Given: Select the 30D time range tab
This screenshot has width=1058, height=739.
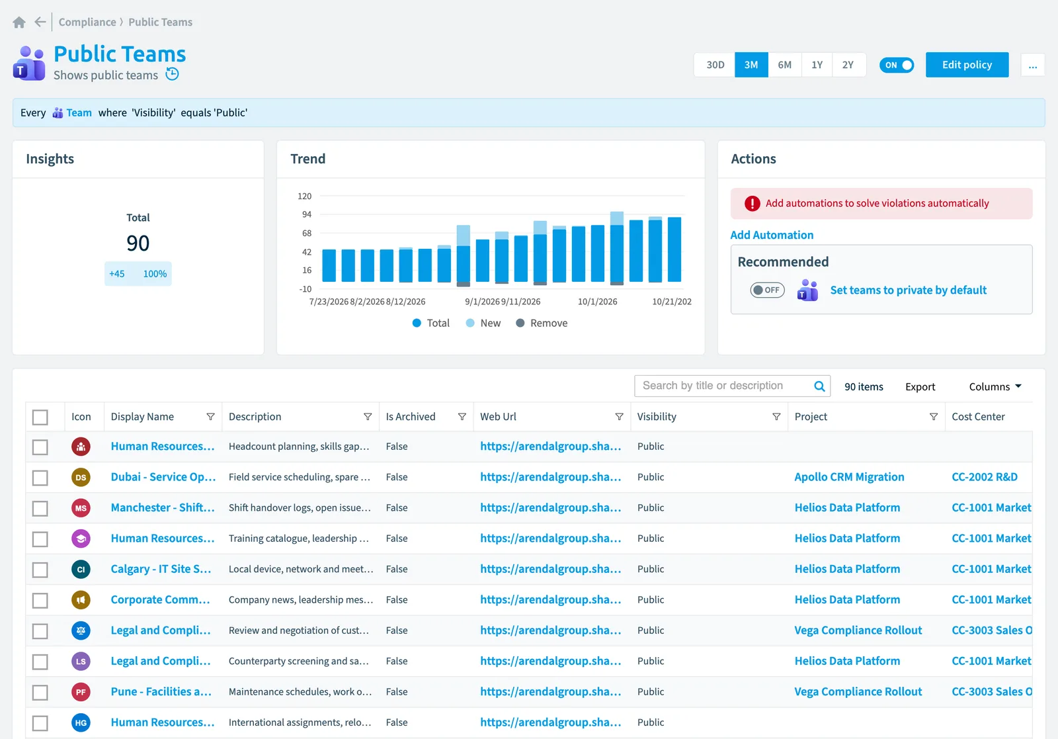Looking at the screenshot, I should click(x=715, y=65).
